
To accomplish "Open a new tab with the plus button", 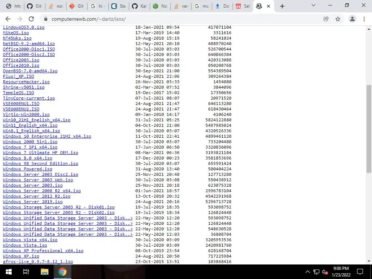I will coord(282,6).
